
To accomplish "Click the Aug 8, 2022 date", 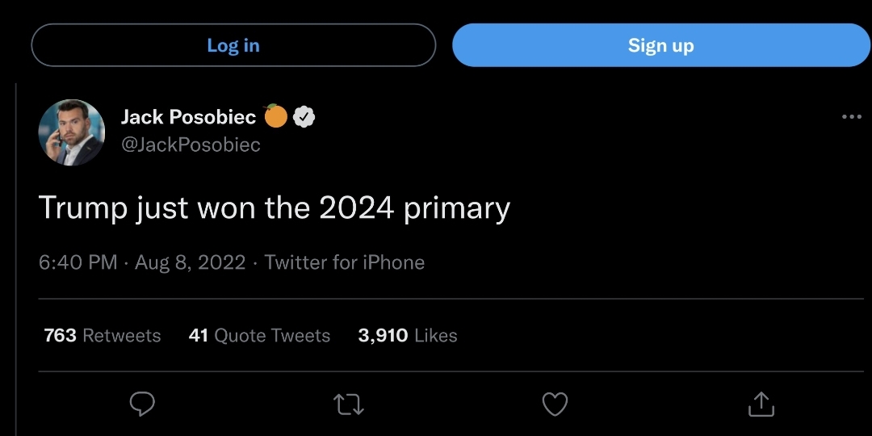I will (190, 262).
